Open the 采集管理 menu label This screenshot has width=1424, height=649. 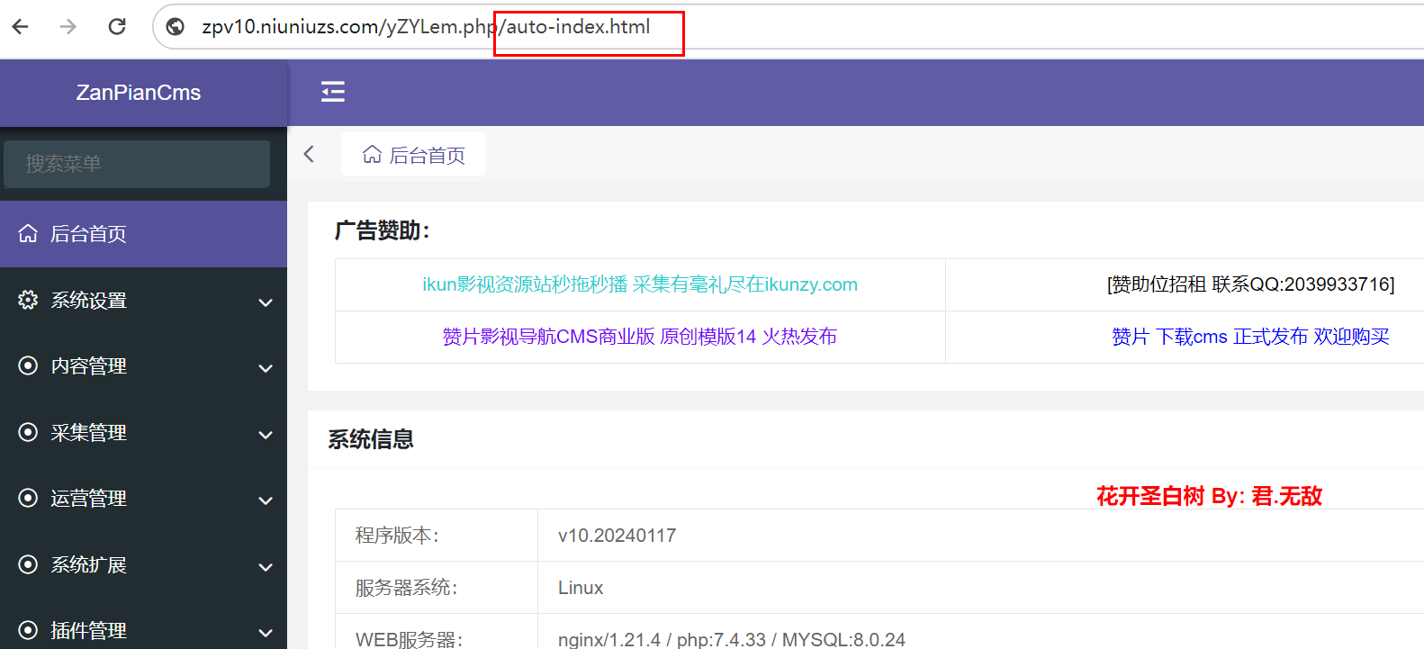click(x=88, y=433)
